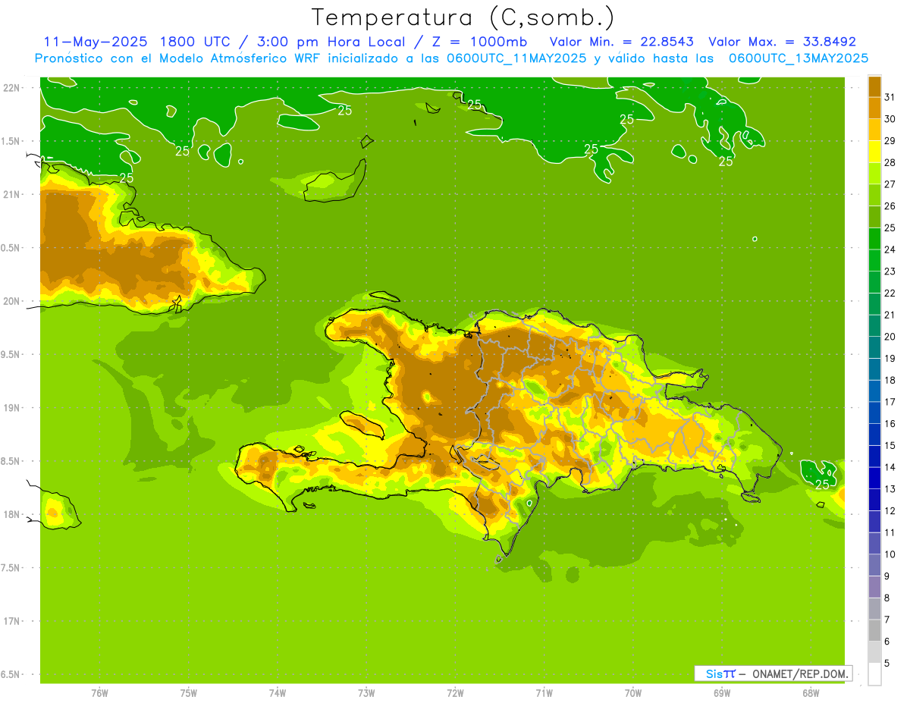Pick the blue color bar segment between 15 and 16
The height and width of the screenshot is (703, 910).
tap(874, 435)
